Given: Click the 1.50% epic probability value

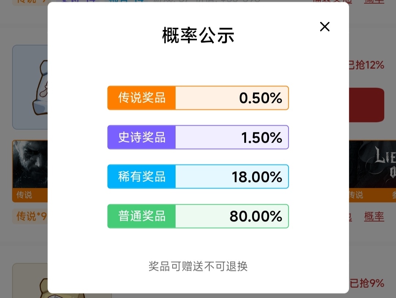Looking at the screenshot, I should 261,137.
